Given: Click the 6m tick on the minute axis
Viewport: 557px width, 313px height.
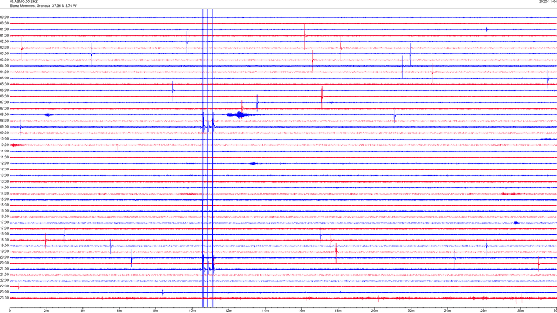Looking at the screenshot, I should (x=119, y=311).
